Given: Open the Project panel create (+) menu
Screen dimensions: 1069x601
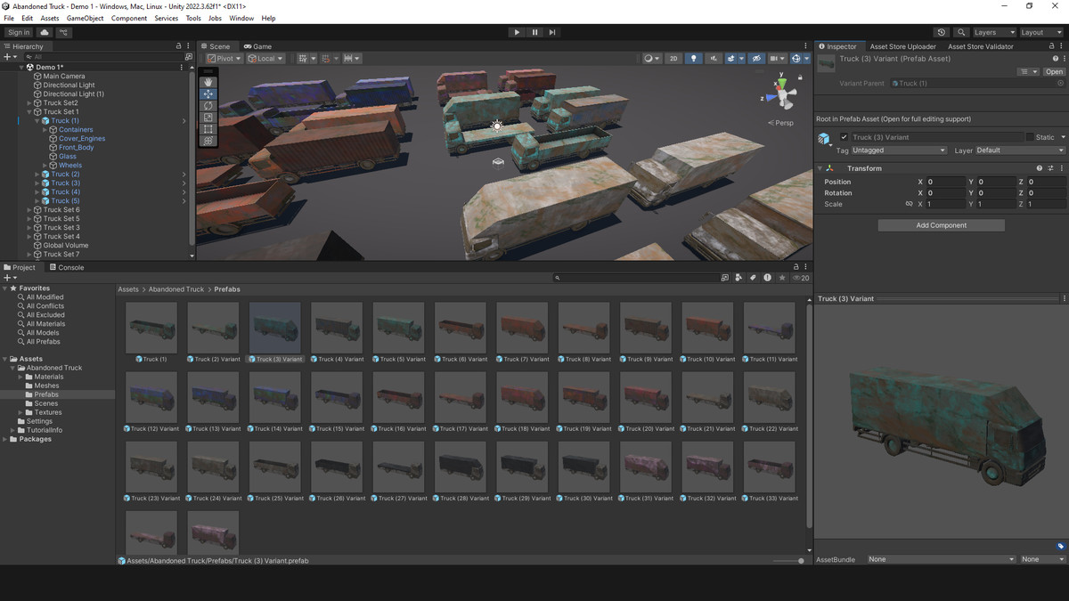Looking at the screenshot, I should (9, 278).
